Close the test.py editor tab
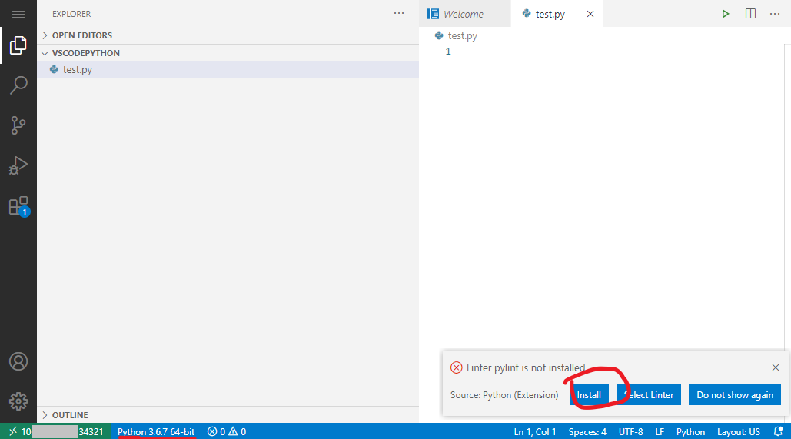 [x=590, y=14]
